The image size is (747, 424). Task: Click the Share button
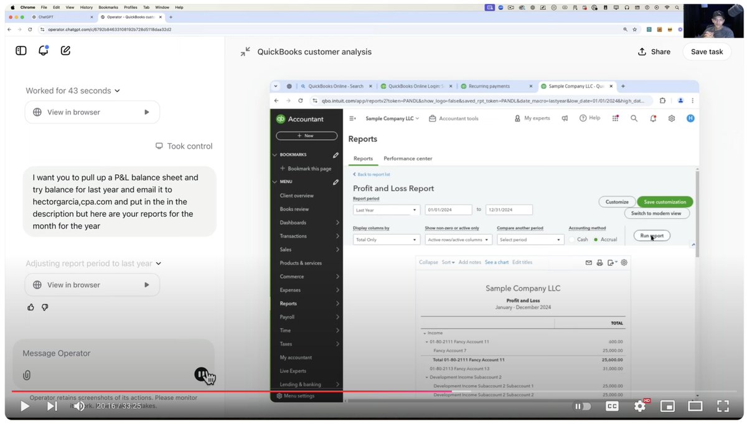click(654, 52)
